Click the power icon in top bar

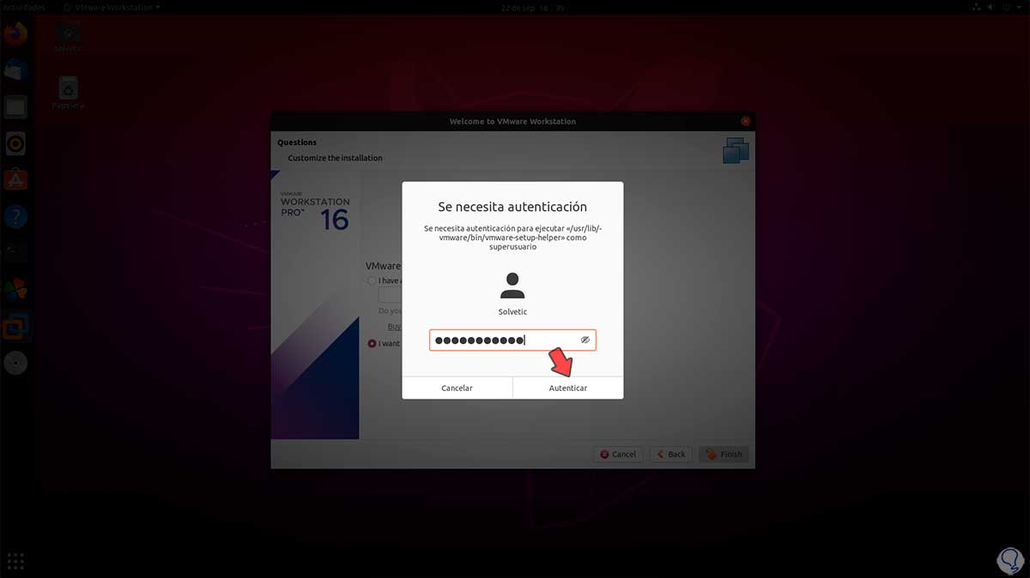[x=1005, y=7]
